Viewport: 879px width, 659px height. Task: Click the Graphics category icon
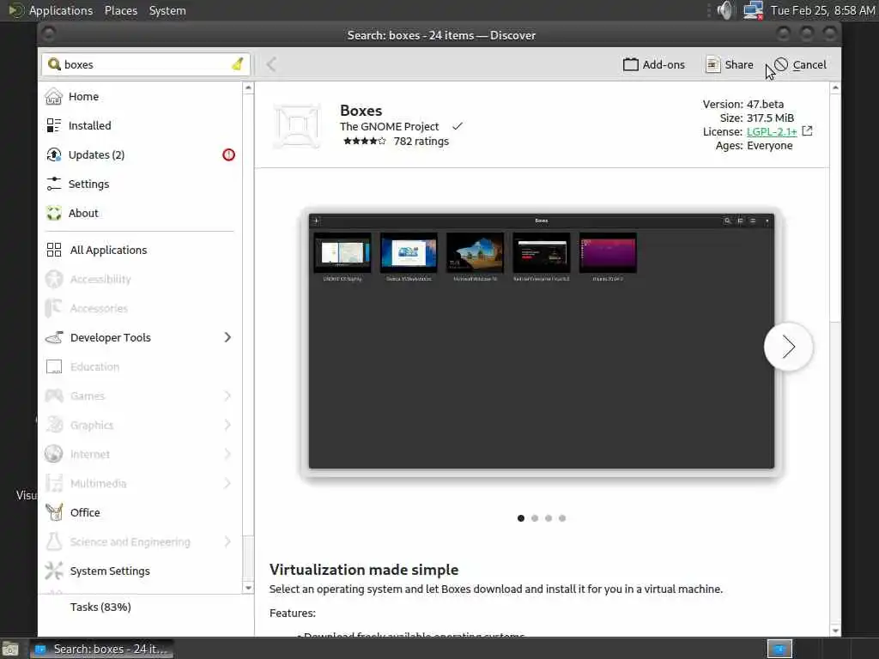click(54, 425)
